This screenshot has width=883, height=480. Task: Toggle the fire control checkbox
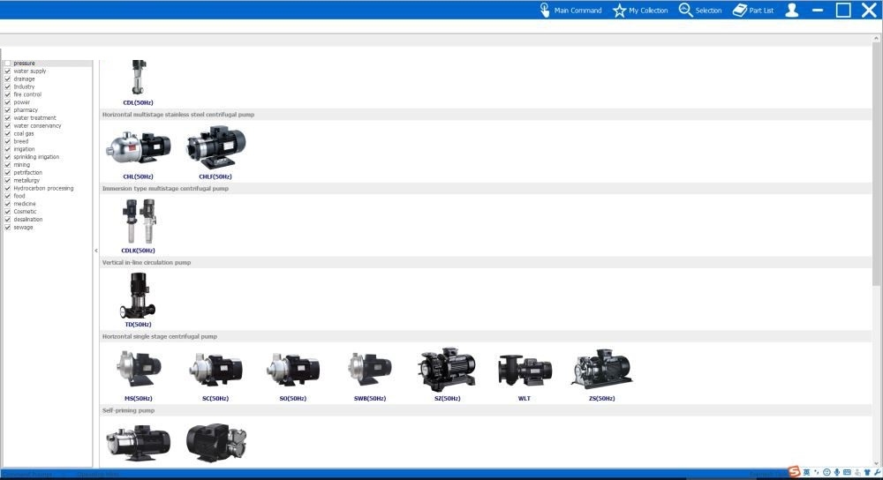[8, 94]
